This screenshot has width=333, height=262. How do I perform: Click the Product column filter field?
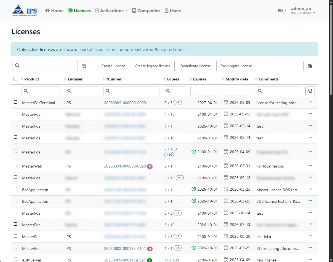point(41,91)
